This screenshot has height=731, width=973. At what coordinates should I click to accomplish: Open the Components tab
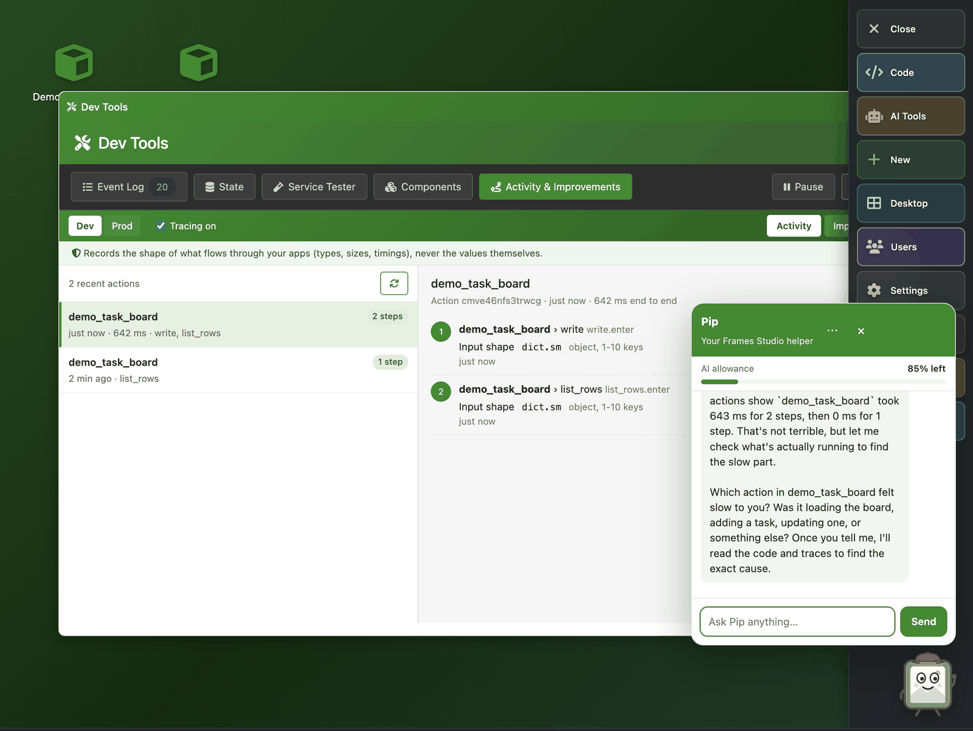point(423,187)
